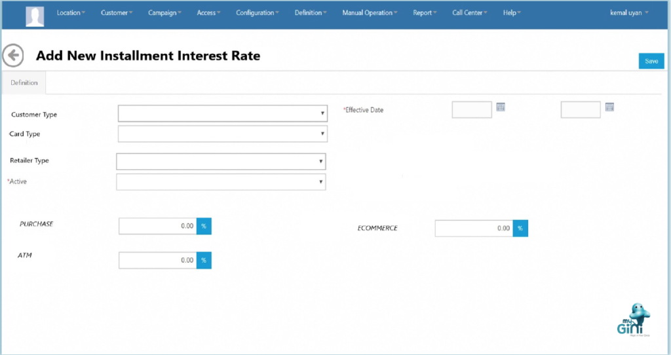Viewport: 671px width, 355px height.
Task: Open the Help menu
Action: tap(512, 13)
